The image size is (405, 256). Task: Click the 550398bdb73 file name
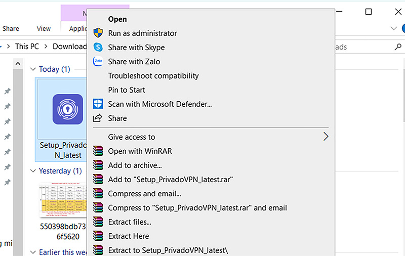pos(63,232)
